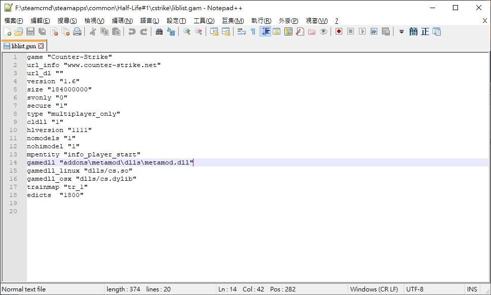Toggle word wrap toolbar button
491x295 pixels.
[241, 31]
